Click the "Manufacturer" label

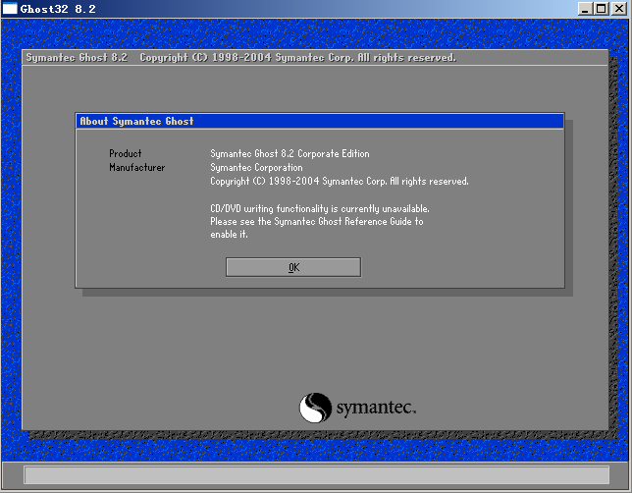coord(137,167)
